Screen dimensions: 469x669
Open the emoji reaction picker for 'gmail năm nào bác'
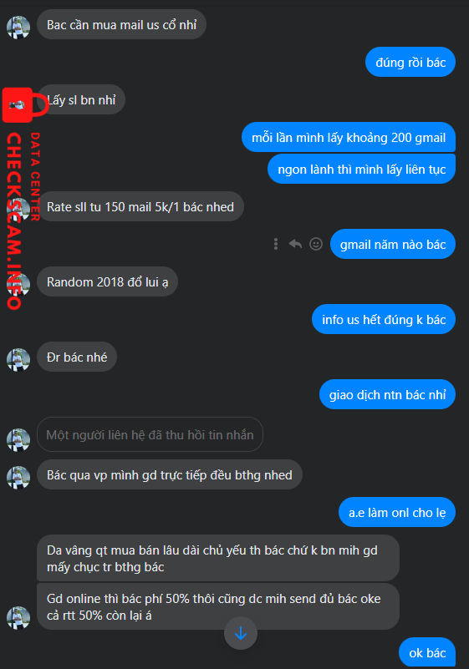coord(316,244)
